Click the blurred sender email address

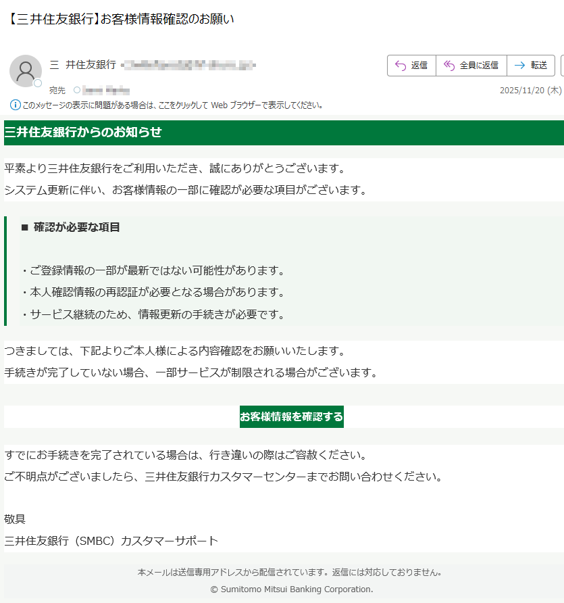(x=188, y=65)
